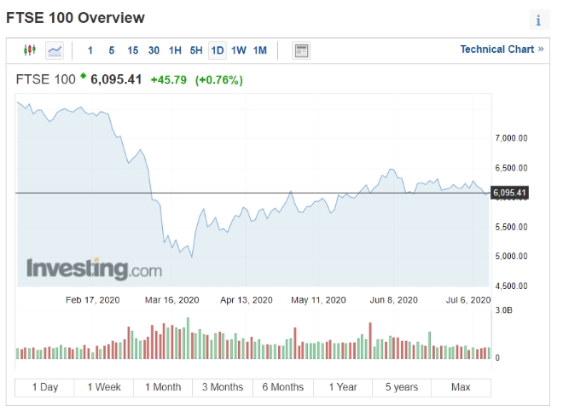Set chart interval to 1 minute

click(x=90, y=50)
